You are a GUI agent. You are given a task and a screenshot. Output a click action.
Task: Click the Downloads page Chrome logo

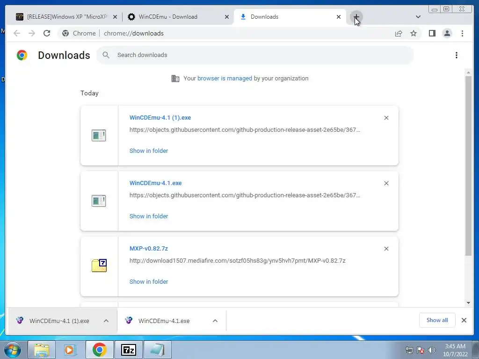click(x=22, y=55)
